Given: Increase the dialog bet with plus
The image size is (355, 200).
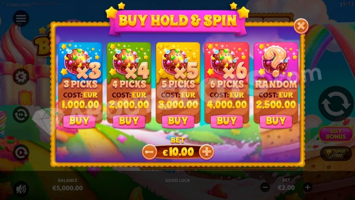Looking at the screenshot, I should click(x=207, y=152).
